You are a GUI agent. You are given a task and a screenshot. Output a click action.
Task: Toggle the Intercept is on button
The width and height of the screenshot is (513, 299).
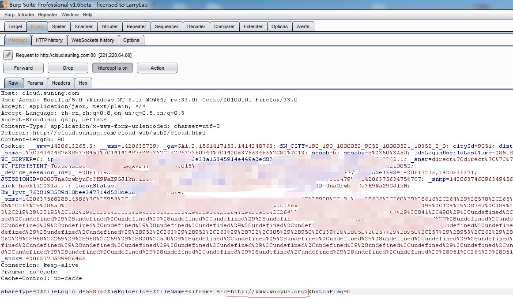pyautogui.click(x=113, y=68)
